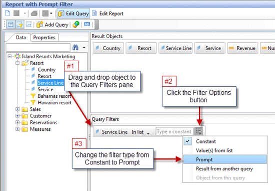Image resolution: width=275 pixels, height=191 pixels.
Task: Toggle the first panel icon left of Add Query
Action: click(x=10, y=25)
